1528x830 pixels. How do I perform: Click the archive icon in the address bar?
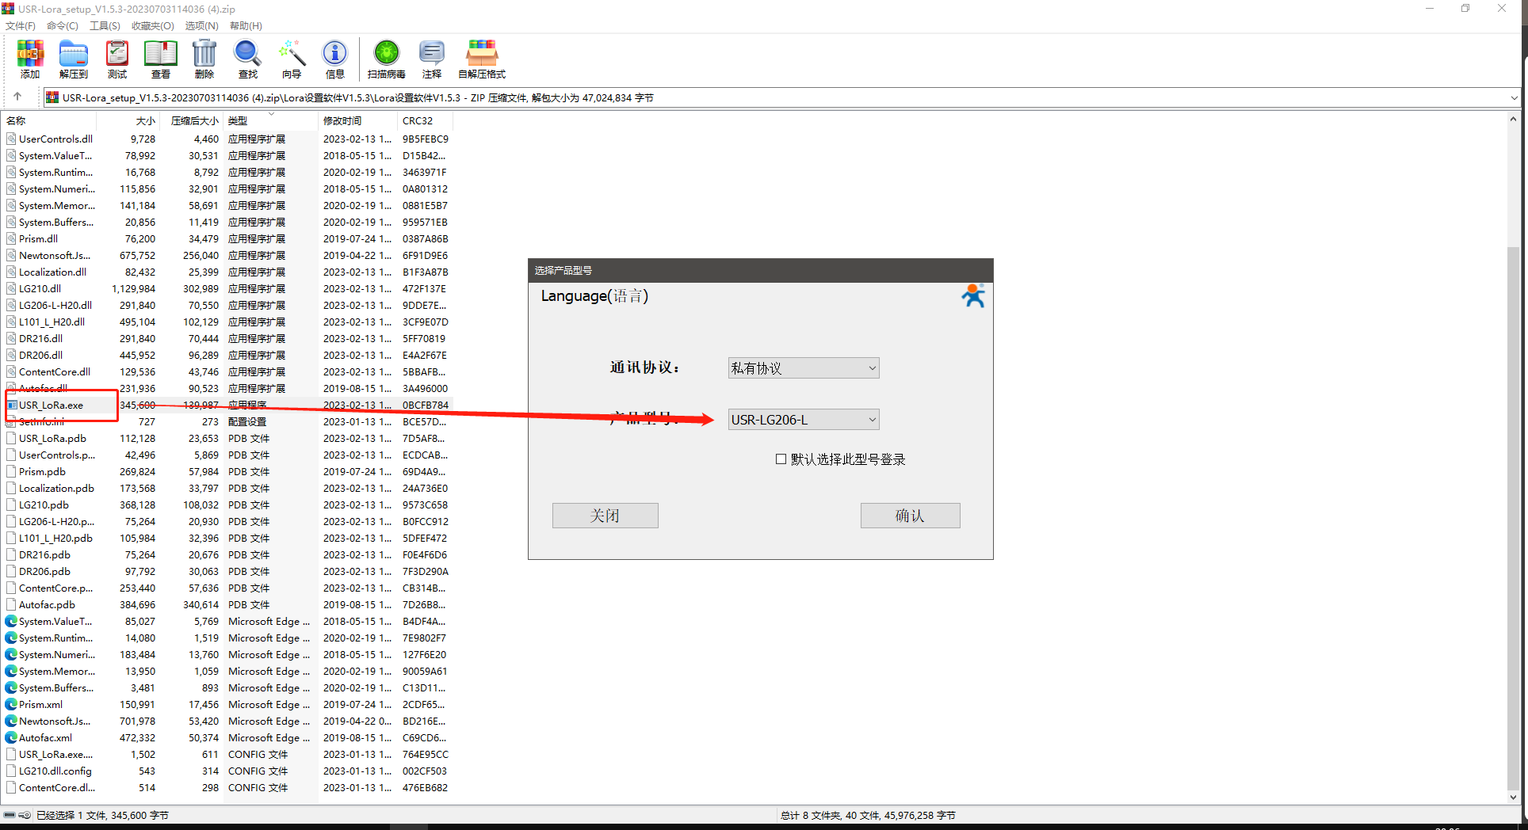(52, 97)
